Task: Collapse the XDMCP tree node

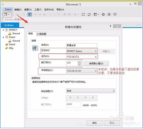Action: 3,30
